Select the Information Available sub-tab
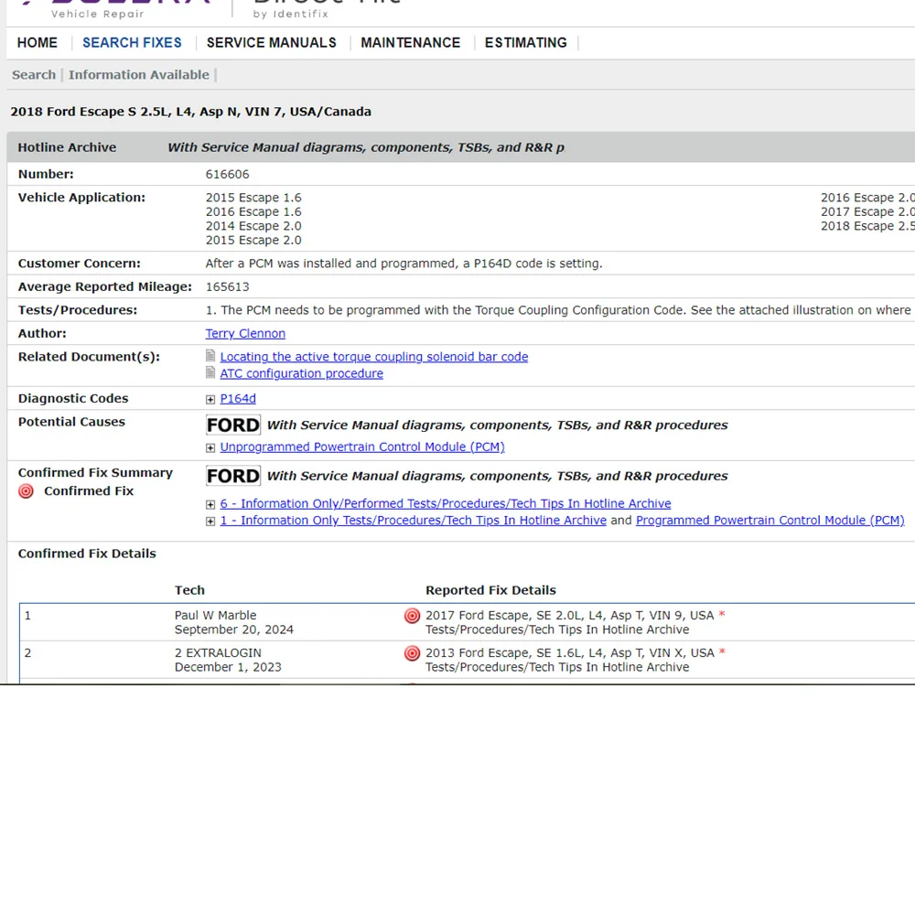This screenshot has height=915, width=915. [x=139, y=75]
